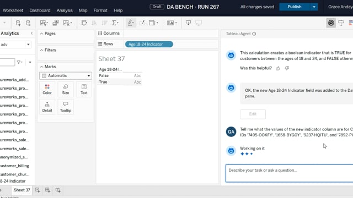Click the GA user avatar in the chat

click(x=231, y=132)
